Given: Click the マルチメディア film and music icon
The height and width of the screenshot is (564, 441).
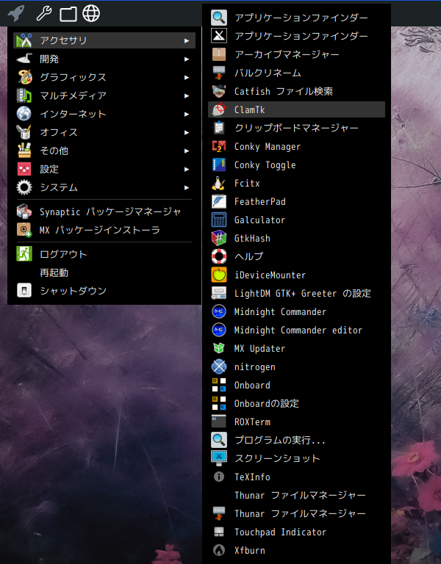Looking at the screenshot, I should (24, 95).
